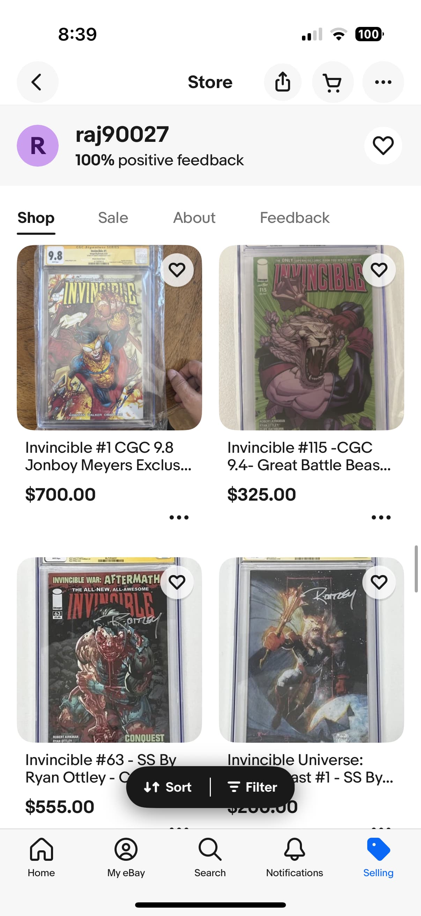Expand options for Invincible #1 $700 listing
Viewport: 421px width, 916px height.
[179, 517]
